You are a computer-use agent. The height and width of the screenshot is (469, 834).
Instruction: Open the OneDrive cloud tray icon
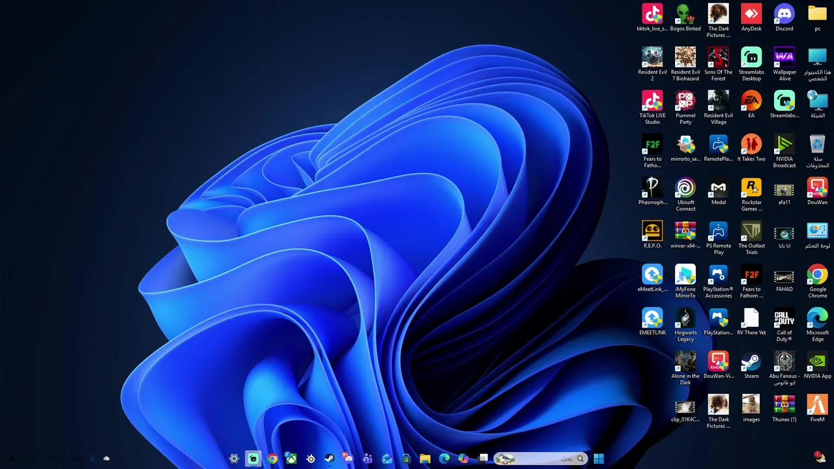click(x=106, y=459)
